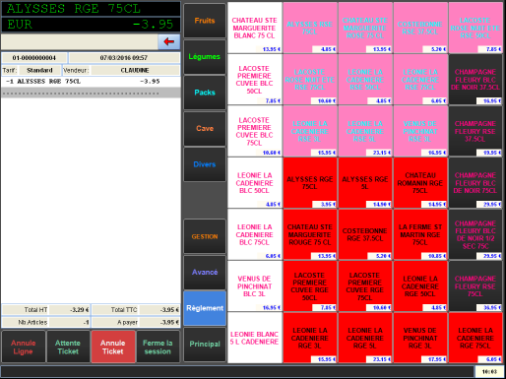This screenshot has width=506, height=379.
Task: Add ALYSSES RGE 75CL red product tile
Action: pyautogui.click(x=310, y=182)
